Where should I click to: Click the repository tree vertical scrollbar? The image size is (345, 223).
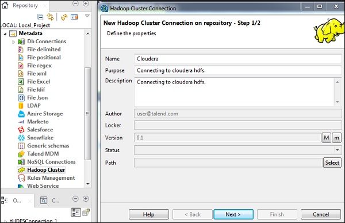pos(87,114)
